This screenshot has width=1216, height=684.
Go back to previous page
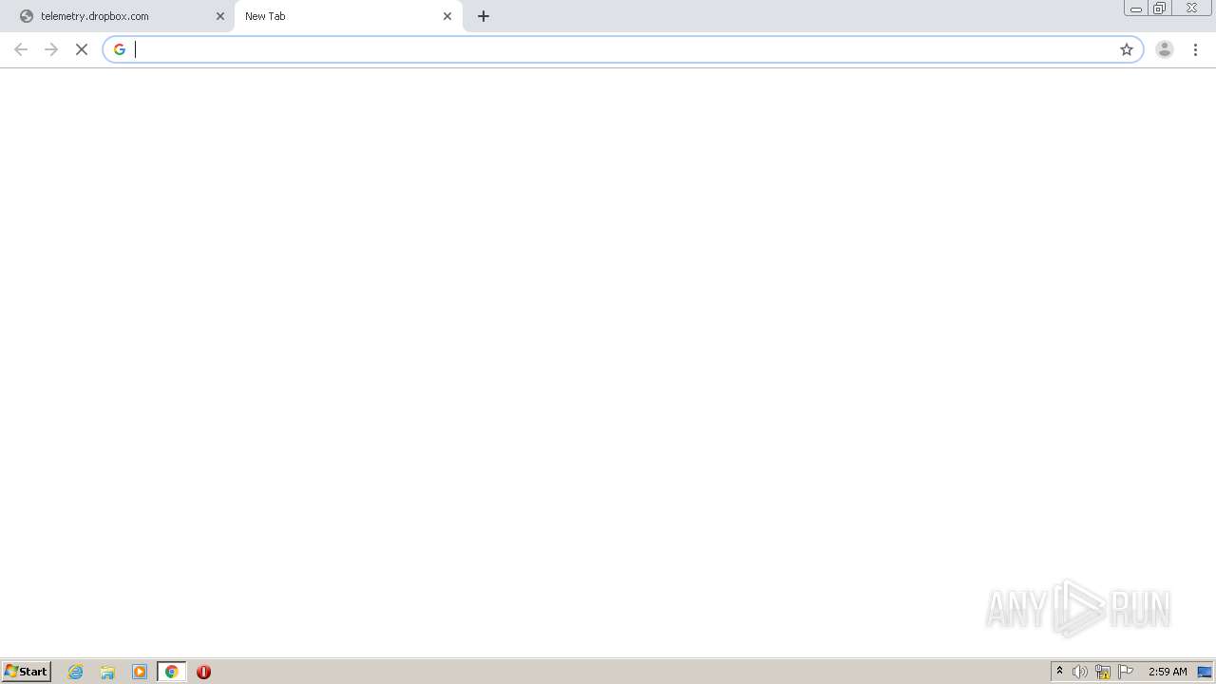(21, 49)
